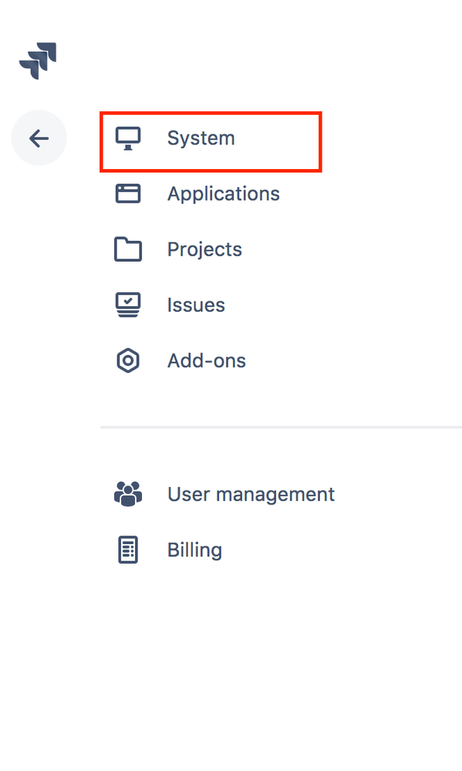Click the System monitor icon

128,138
